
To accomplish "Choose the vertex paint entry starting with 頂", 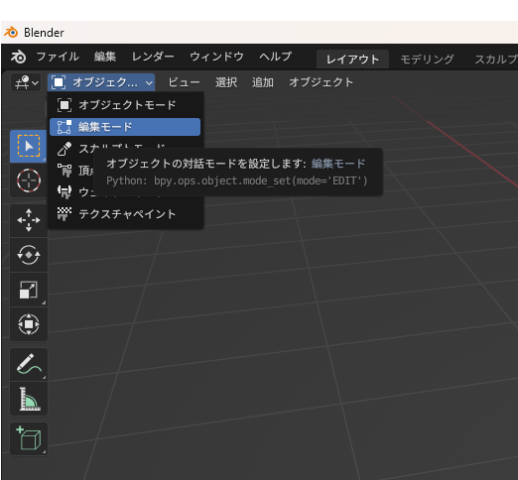I will point(71,171).
